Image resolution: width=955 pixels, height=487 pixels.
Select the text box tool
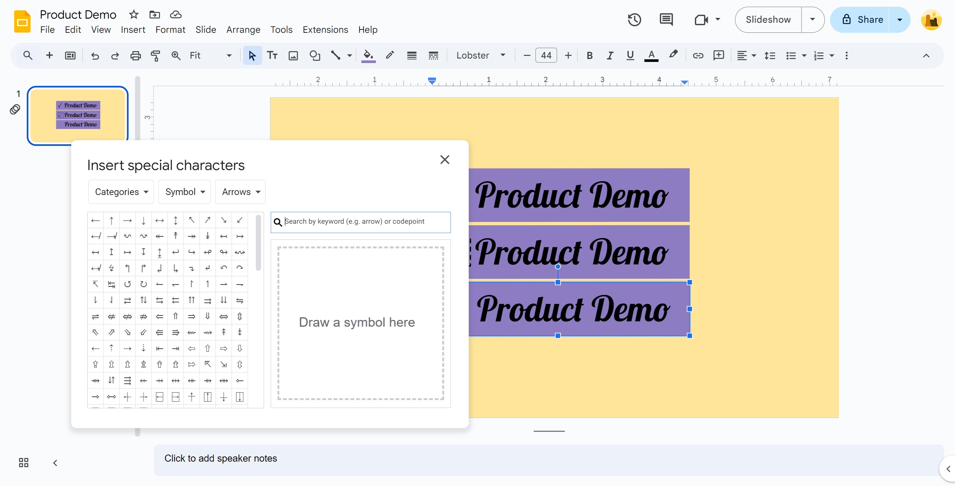pyautogui.click(x=272, y=56)
